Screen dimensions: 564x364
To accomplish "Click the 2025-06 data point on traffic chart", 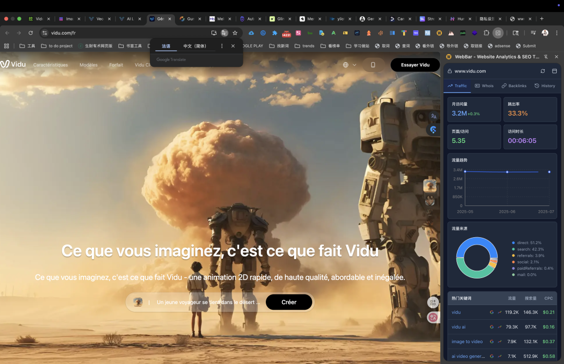I will 507,172.
